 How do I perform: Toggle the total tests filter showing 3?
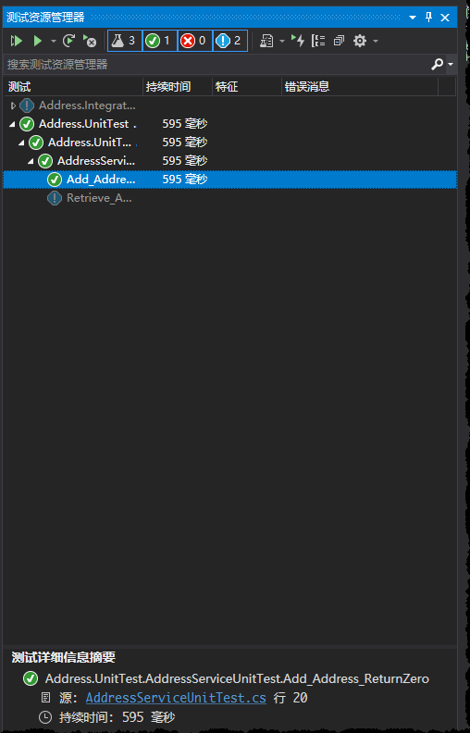click(125, 41)
